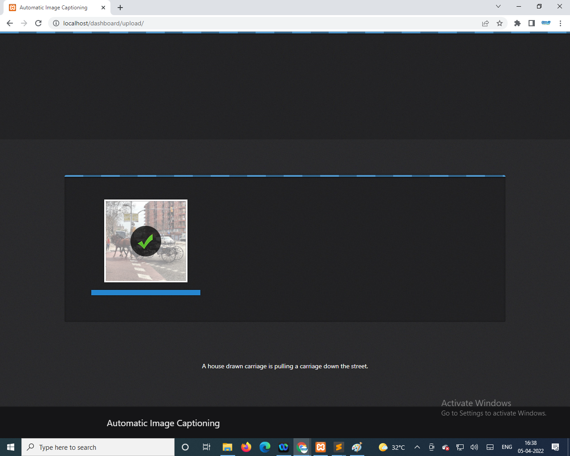Screen dimensions: 570x456
Task: Click the Go to Settings activation link
Action: (x=493, y=413)
